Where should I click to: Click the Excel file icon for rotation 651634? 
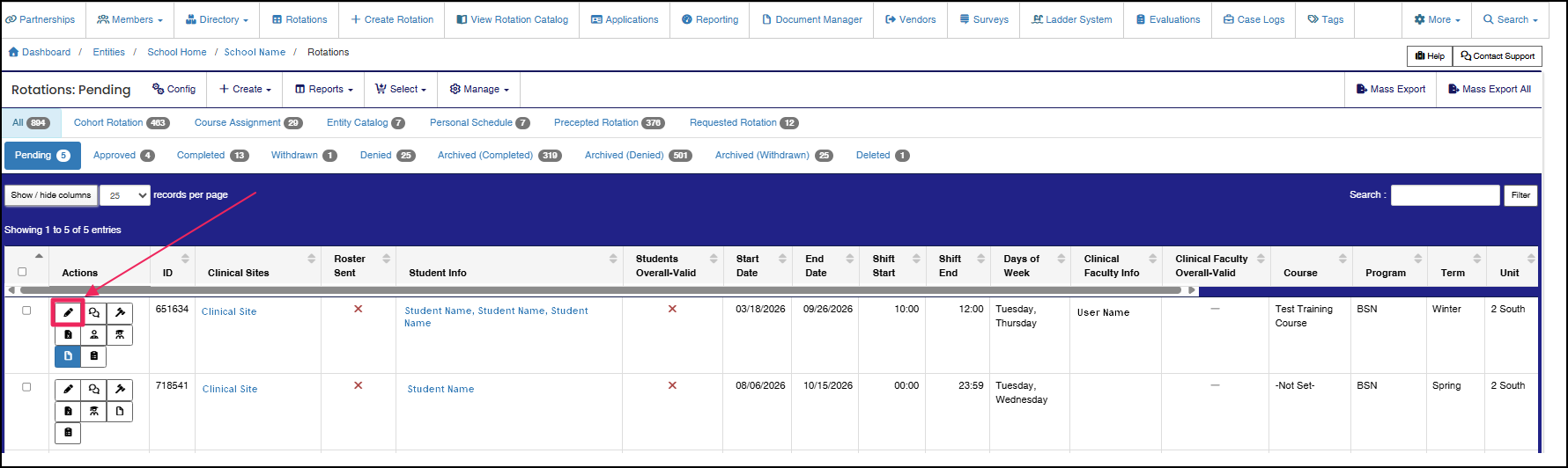[68, 334]
